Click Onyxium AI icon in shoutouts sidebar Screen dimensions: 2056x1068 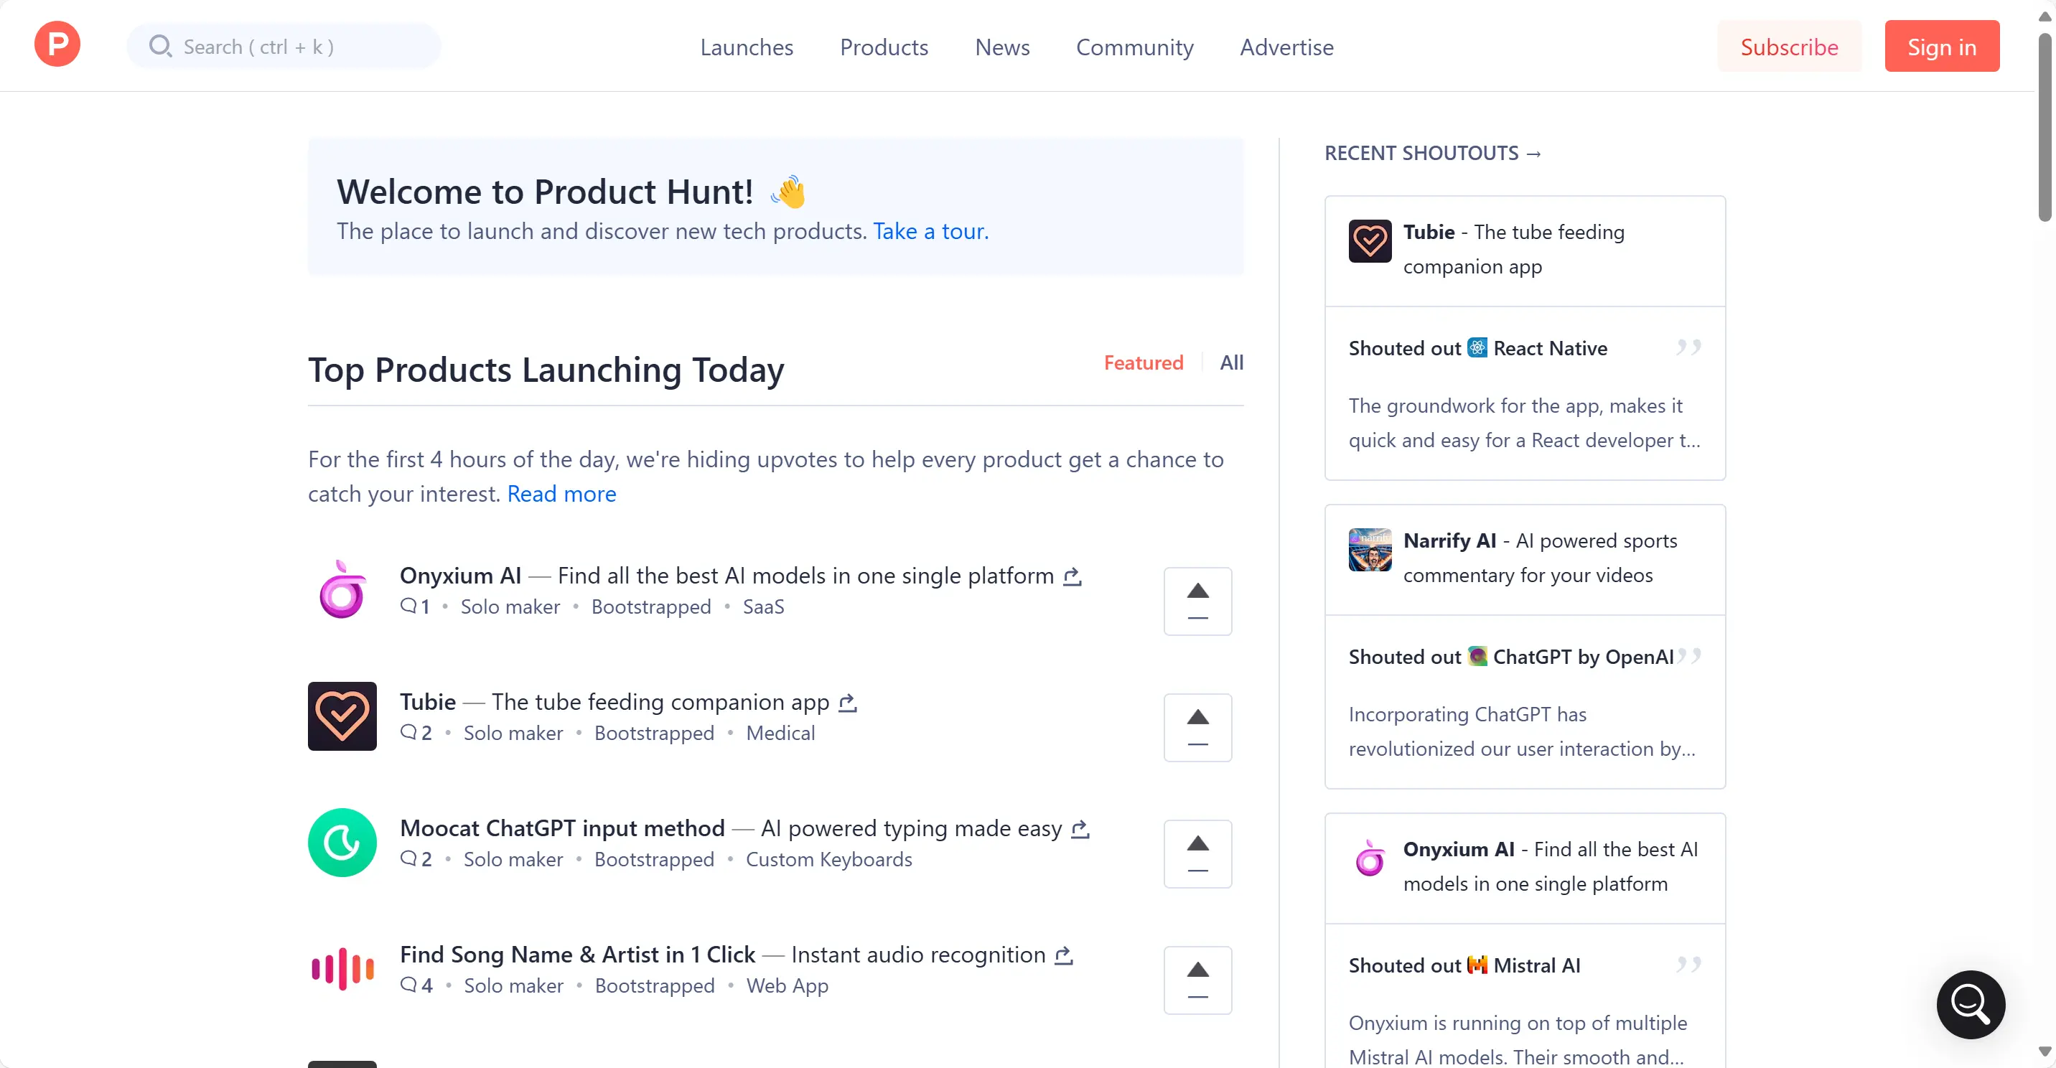tap(1370, 858)
